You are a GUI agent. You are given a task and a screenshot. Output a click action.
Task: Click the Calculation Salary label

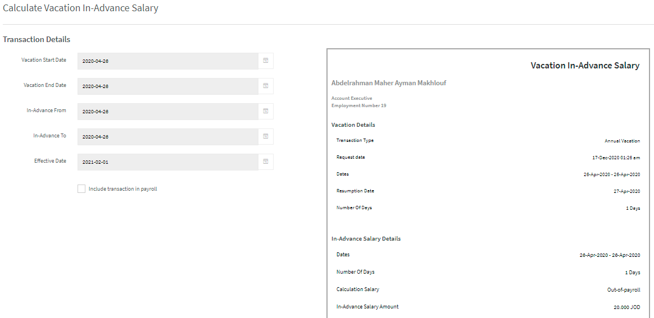pos(358,289)
